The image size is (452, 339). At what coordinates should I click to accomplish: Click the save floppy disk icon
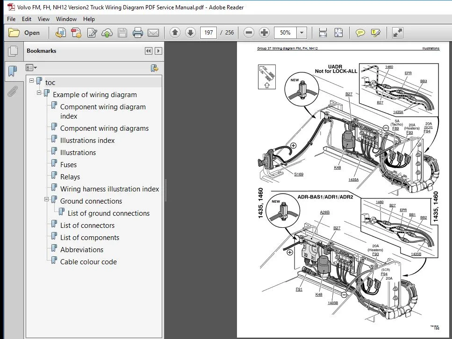(122, 33)
